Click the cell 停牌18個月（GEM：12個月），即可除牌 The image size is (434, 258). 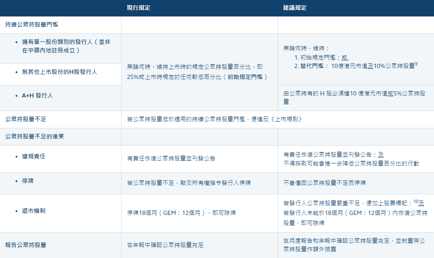pyautogui.click(x=174, y=213)
